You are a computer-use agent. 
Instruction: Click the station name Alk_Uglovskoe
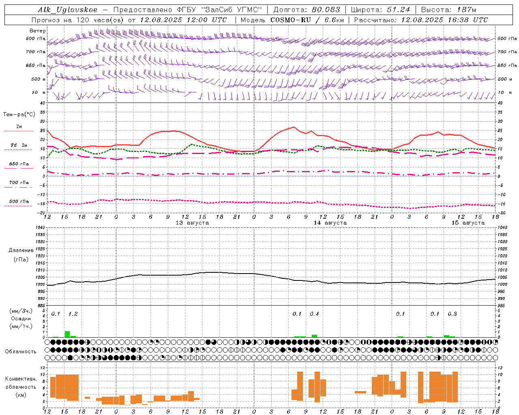pos(68,10)
